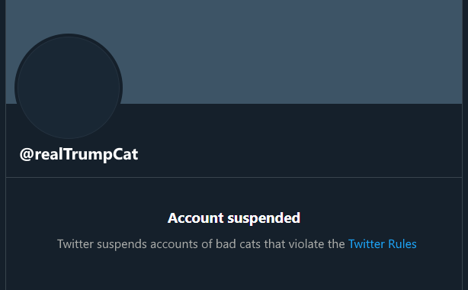Click "TrumpCat" portion of the handle
Viewport: 468px width, 290px height.
point(101,154)
